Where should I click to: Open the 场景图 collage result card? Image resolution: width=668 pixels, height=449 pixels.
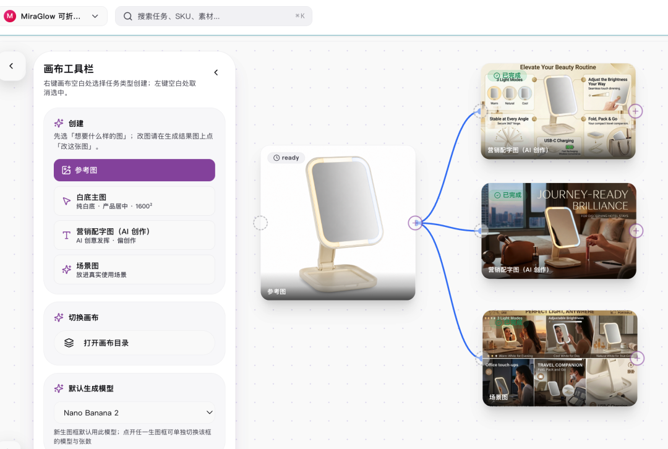560,358
